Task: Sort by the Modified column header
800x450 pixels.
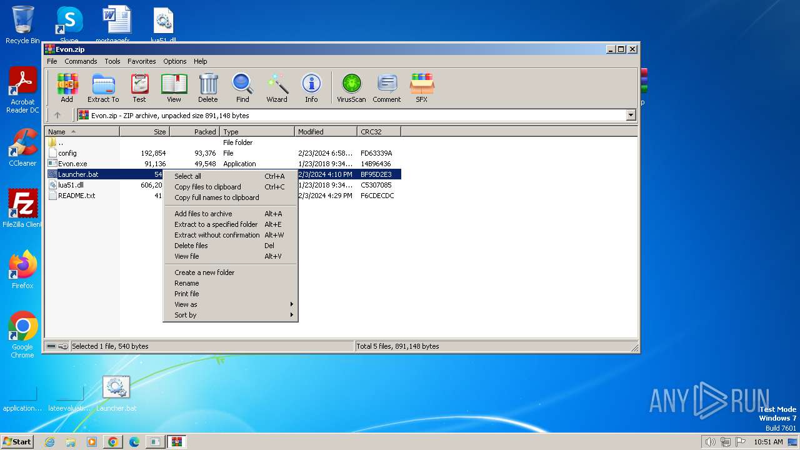Action: click(326, 132)
